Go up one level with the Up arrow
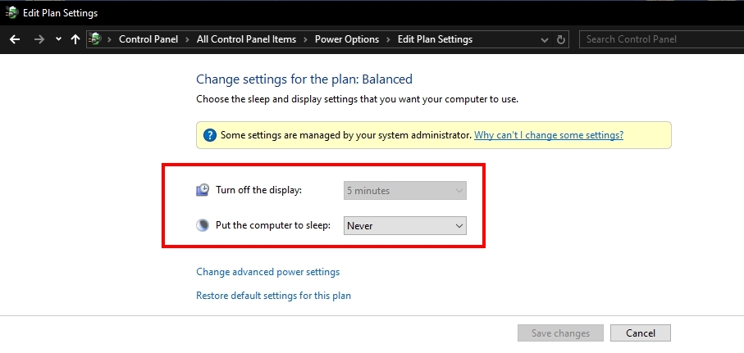This screenshot has height=353, width=744. pyautogui.click(x=75, y=39)
